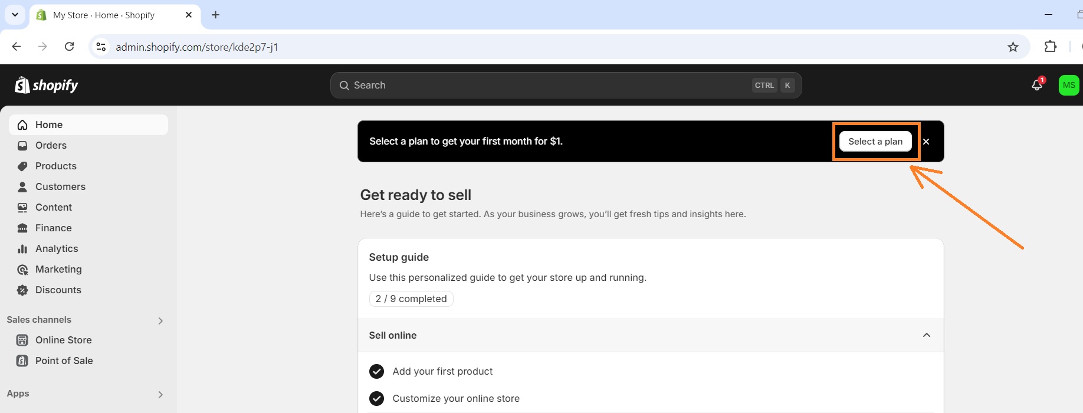The height and width of the screenshot is (413, 1083).
Task: Open the Orders section
Action: 51,145
